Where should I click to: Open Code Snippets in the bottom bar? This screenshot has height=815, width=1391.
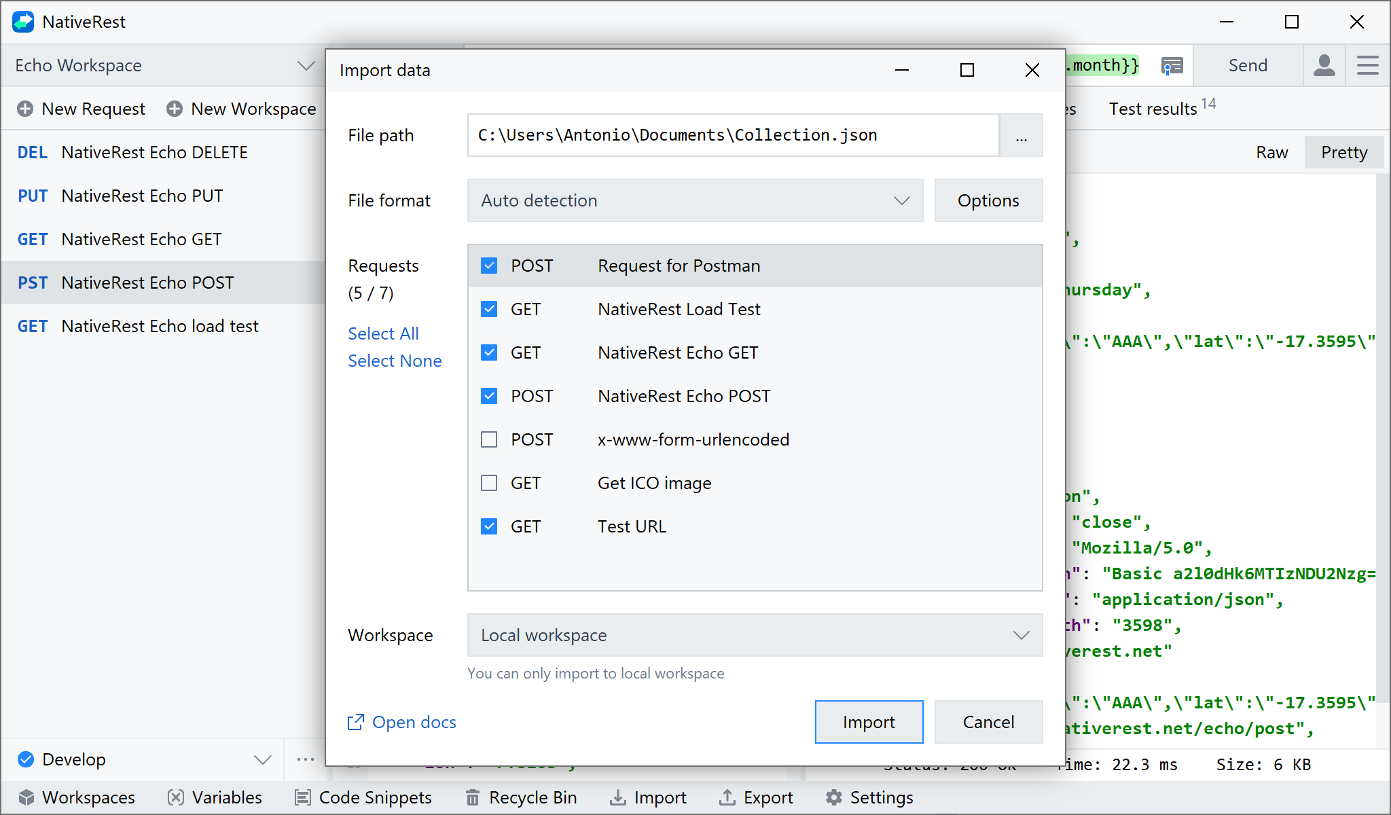click(363, 797)
